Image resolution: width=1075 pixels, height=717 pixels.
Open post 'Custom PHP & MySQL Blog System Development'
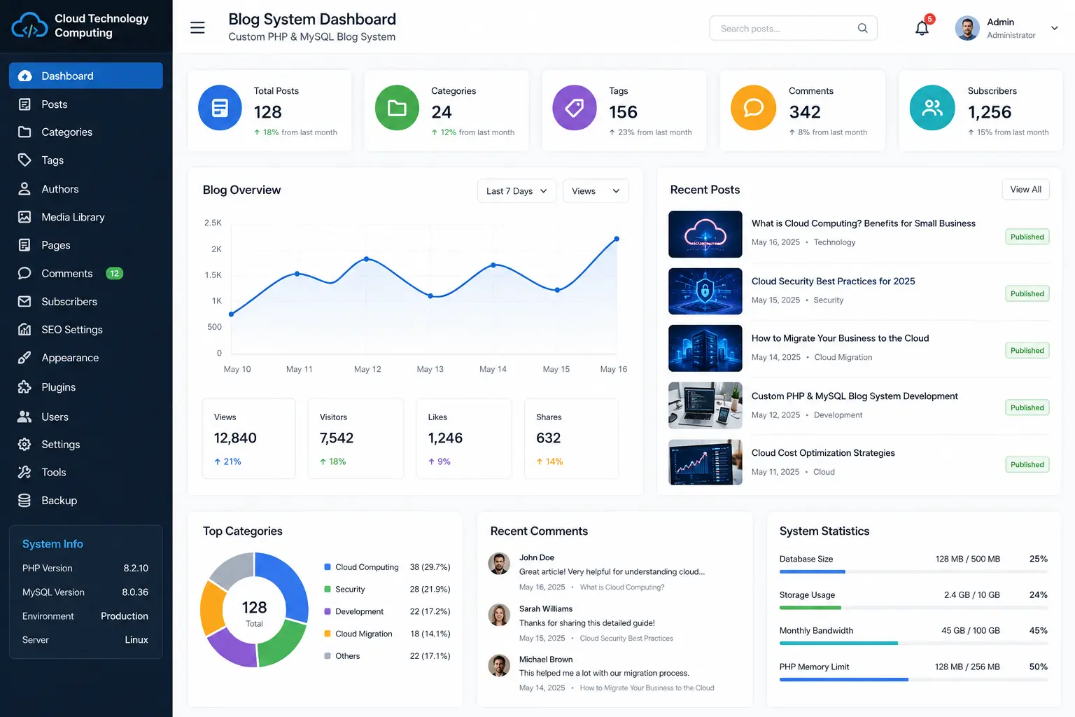coord(855,396)
